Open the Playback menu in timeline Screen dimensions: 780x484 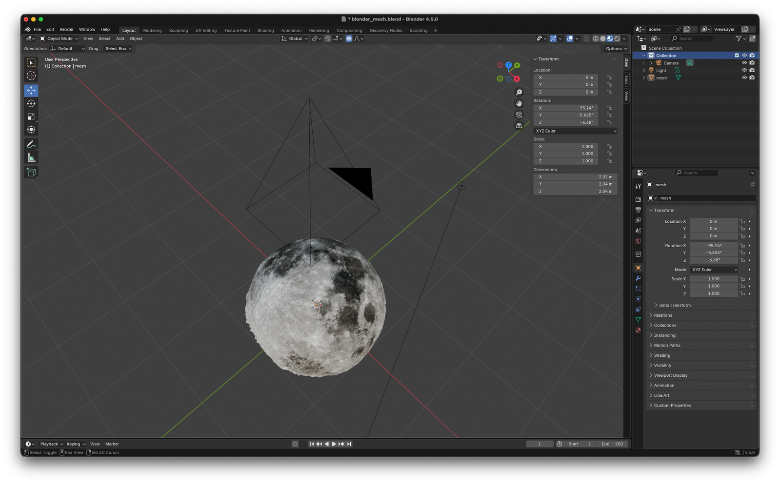(51, 444)
